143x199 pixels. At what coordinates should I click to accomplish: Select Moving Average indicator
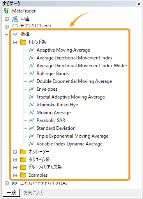tap(54, 113)
